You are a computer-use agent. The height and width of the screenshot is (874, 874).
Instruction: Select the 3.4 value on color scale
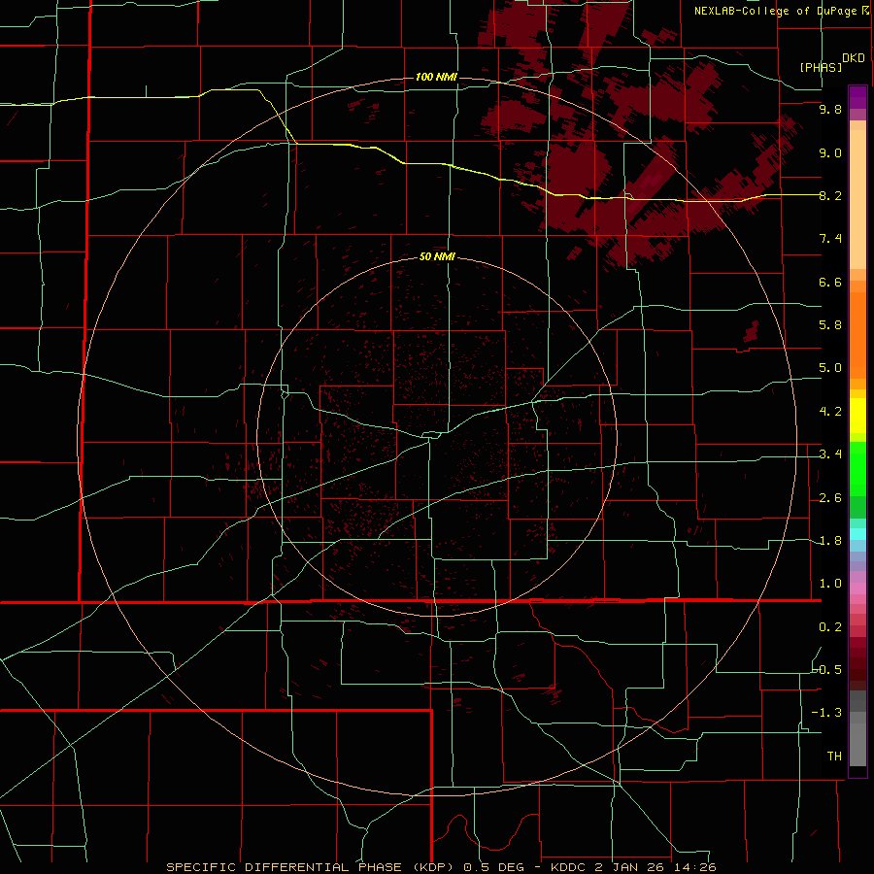tap(830, 454)
